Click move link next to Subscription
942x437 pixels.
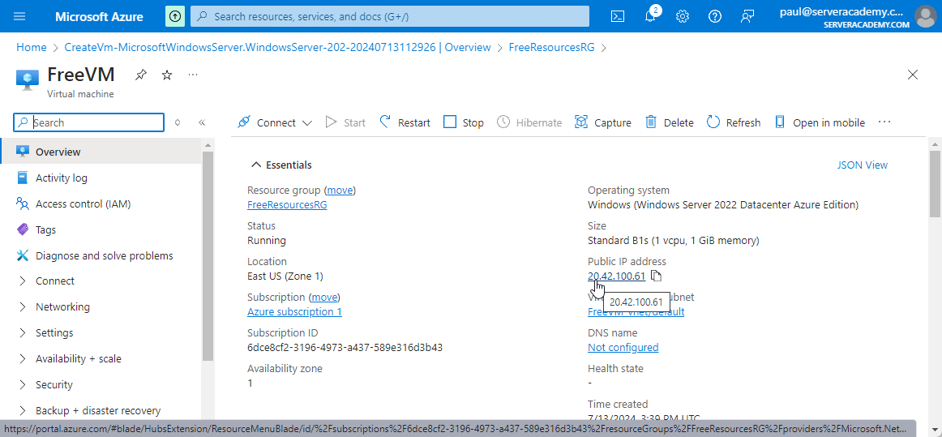click(324, 297)
